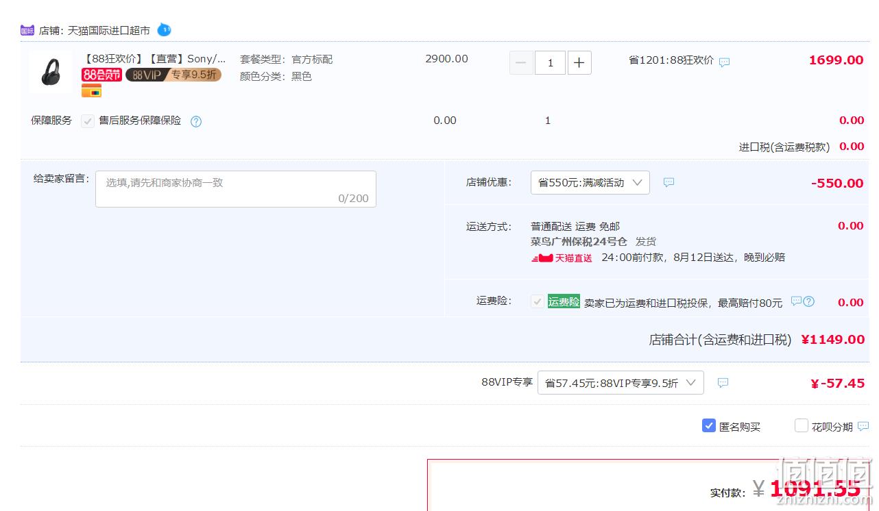Click the green 运费险 tag
Viewport: 879px width, 511px height.
click(x=564, y=301)
